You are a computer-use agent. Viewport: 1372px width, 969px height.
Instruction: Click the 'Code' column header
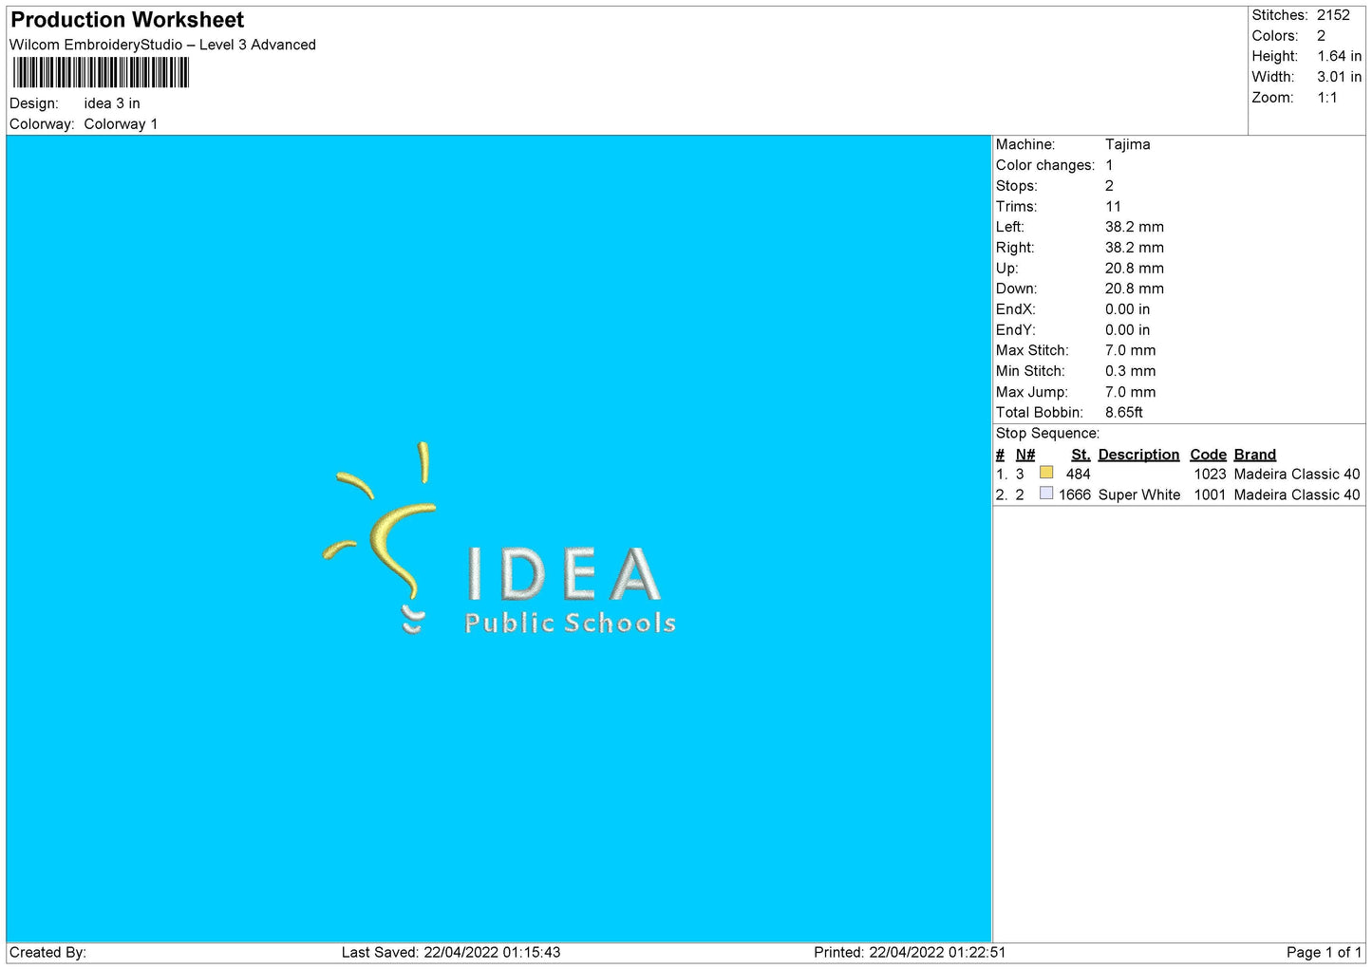tap(1208, 455)
